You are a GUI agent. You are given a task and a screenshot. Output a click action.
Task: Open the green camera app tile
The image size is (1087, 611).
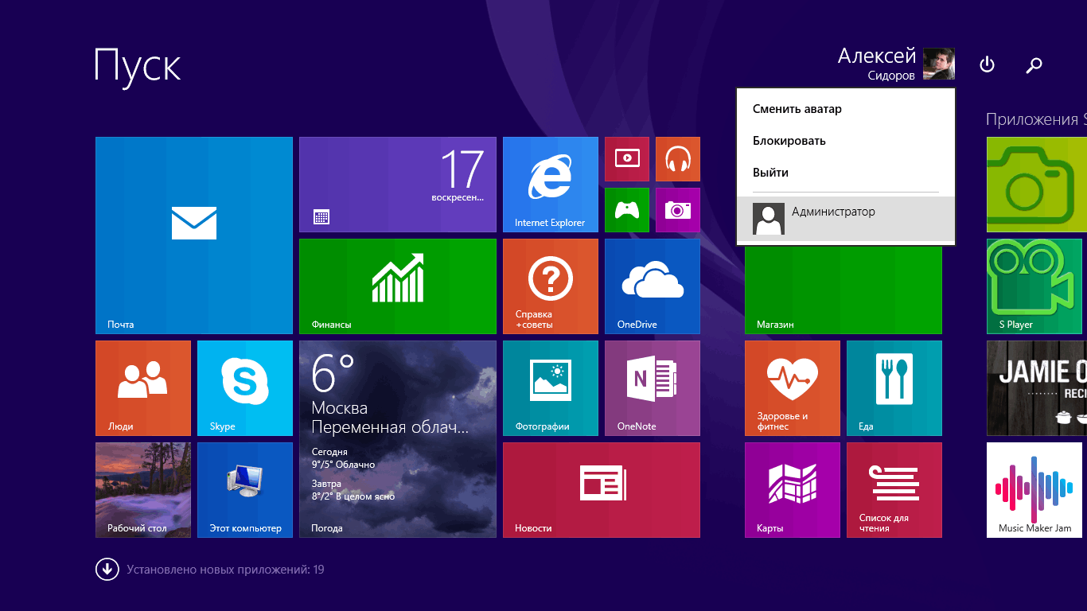click(1037, 185)
